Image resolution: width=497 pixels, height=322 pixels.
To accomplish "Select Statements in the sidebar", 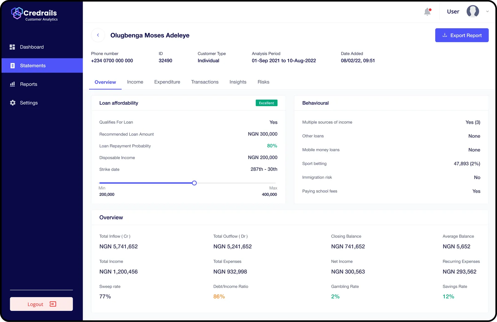I will pyautogui.click(x=42, y=65).
